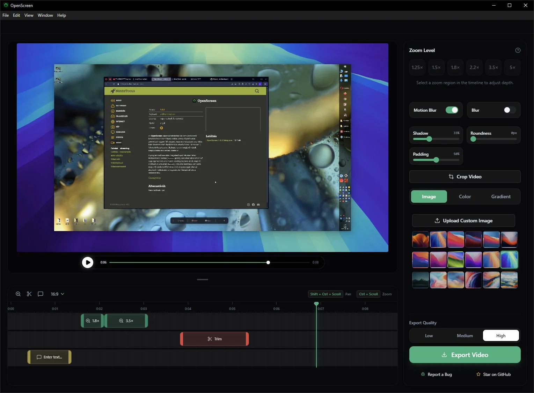Select the 3.5× zoom region on timeline
Viewport: 534px width, 393px height.
[x=126, y=321]
